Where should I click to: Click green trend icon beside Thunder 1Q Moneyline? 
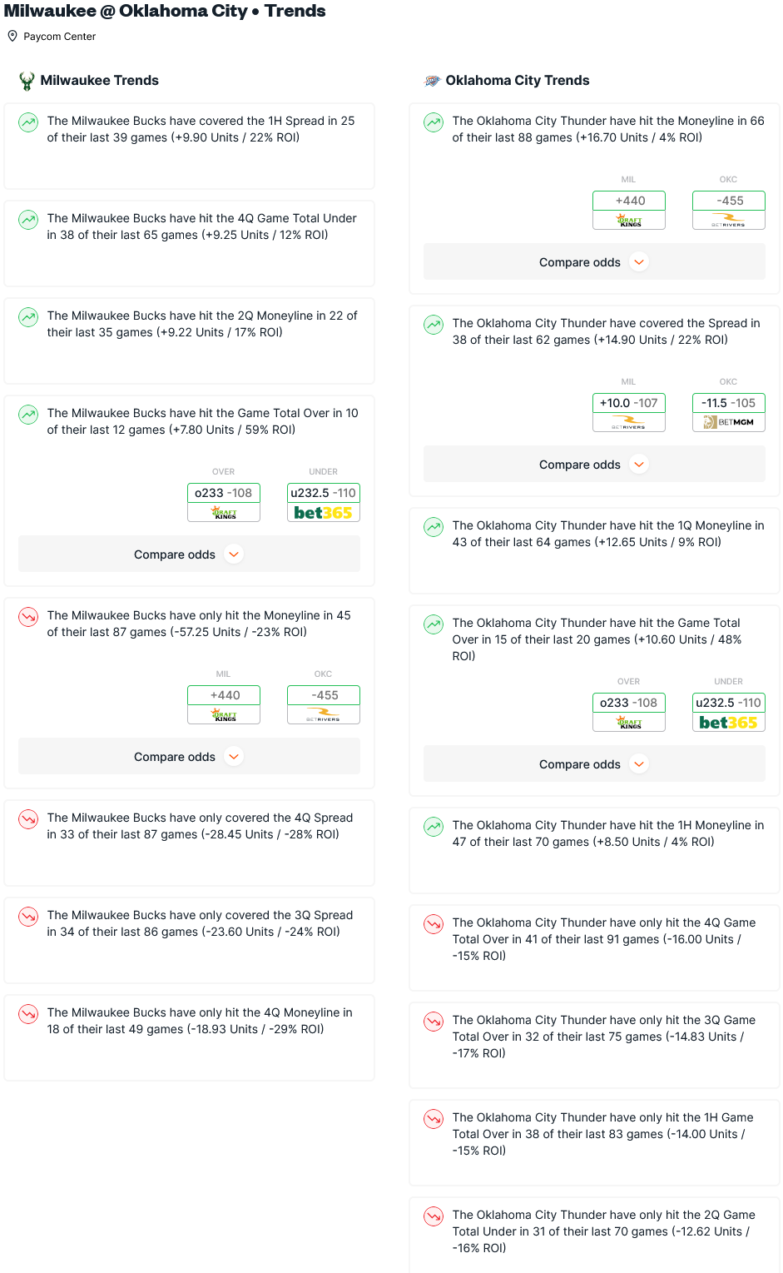coord(434,527)
